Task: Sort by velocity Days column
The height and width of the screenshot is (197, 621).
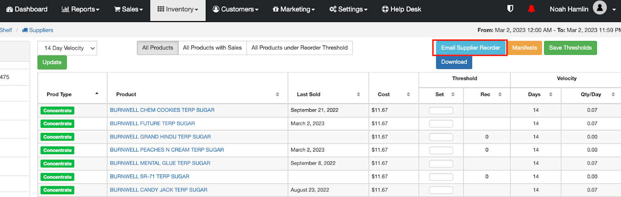Action: (536, 94)
